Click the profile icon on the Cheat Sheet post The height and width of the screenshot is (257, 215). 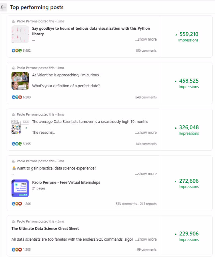(x=14, y=221)
